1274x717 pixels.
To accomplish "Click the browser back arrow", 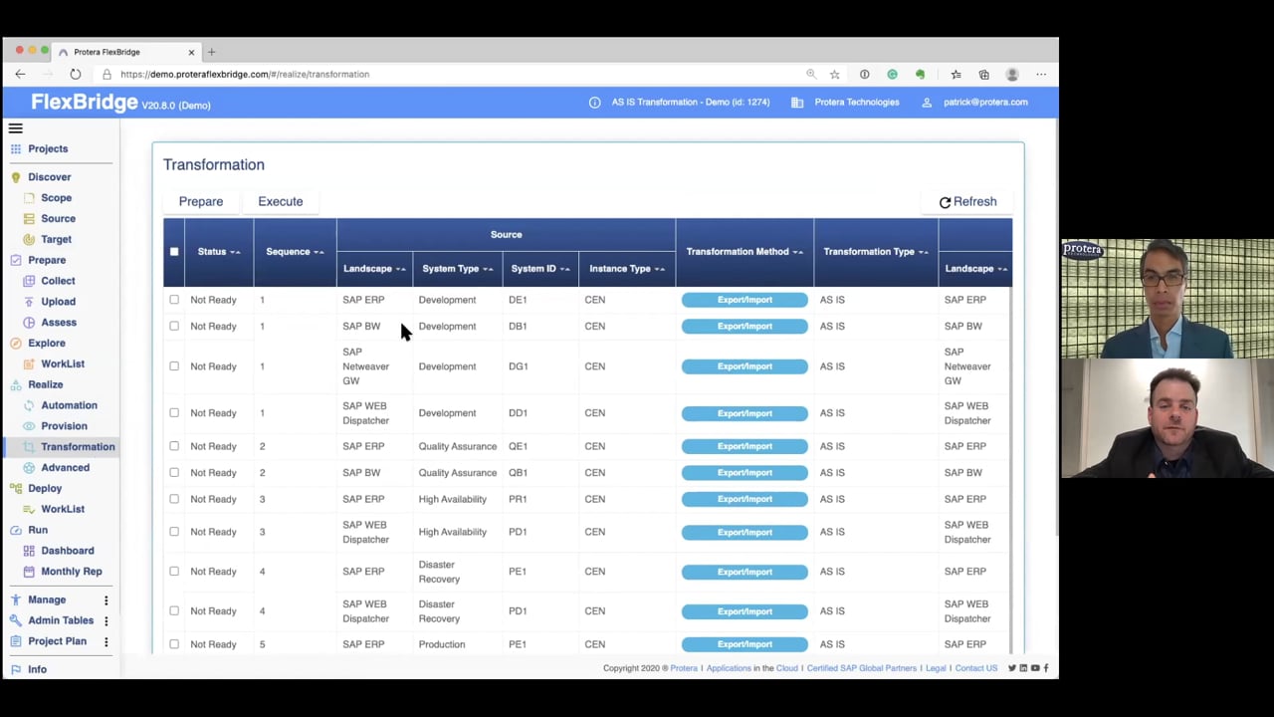I will pos(20,74).
